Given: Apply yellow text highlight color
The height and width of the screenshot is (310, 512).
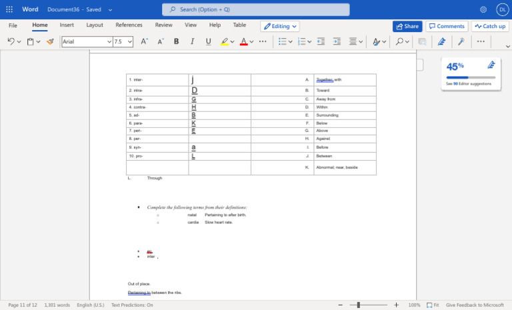Looking at the screenshot, I should pos(224,41).
